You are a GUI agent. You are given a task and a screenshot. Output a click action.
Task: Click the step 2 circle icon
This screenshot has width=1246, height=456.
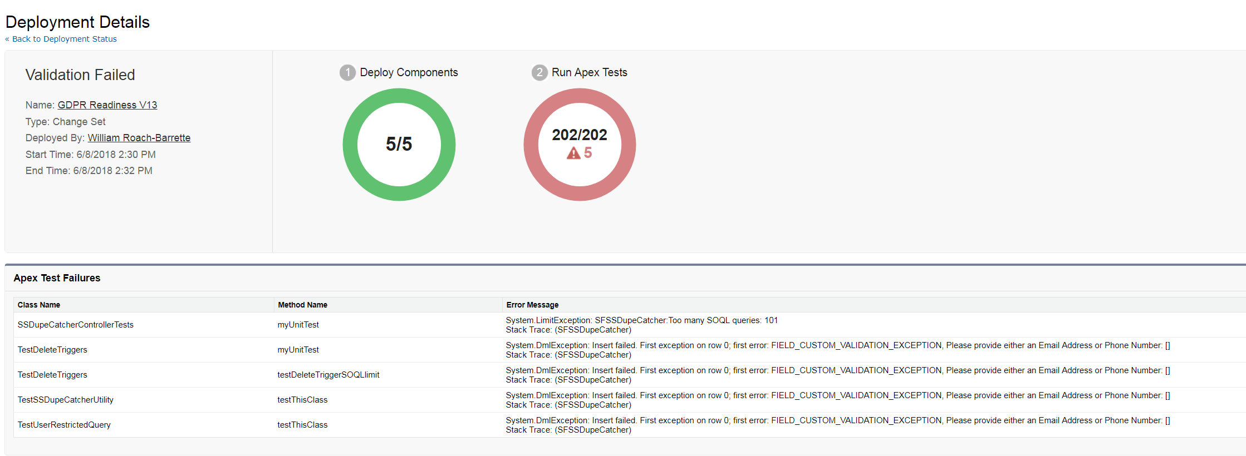[x=539, y=73]
